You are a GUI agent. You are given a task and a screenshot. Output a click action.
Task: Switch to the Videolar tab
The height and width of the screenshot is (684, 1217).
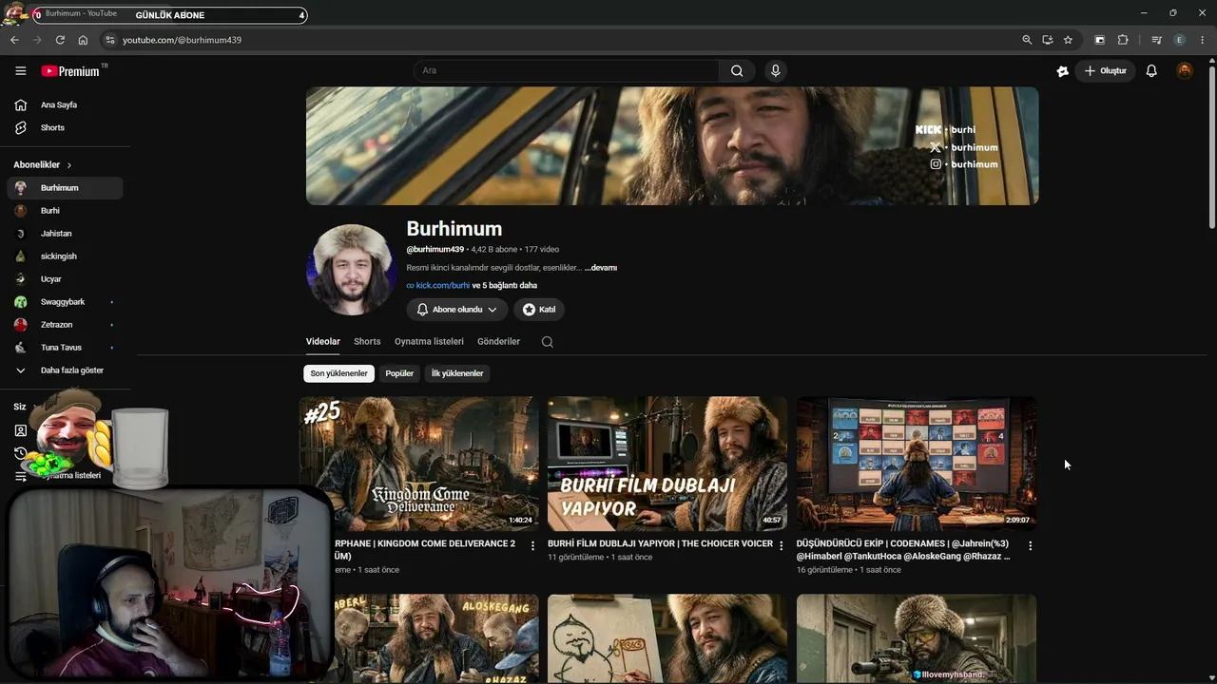click(x=323, y=342)
